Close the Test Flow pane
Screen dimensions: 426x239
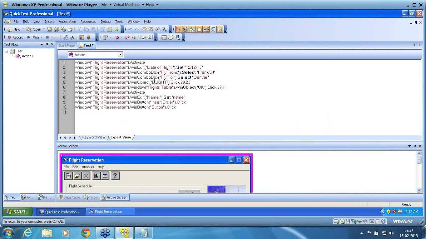52,44
